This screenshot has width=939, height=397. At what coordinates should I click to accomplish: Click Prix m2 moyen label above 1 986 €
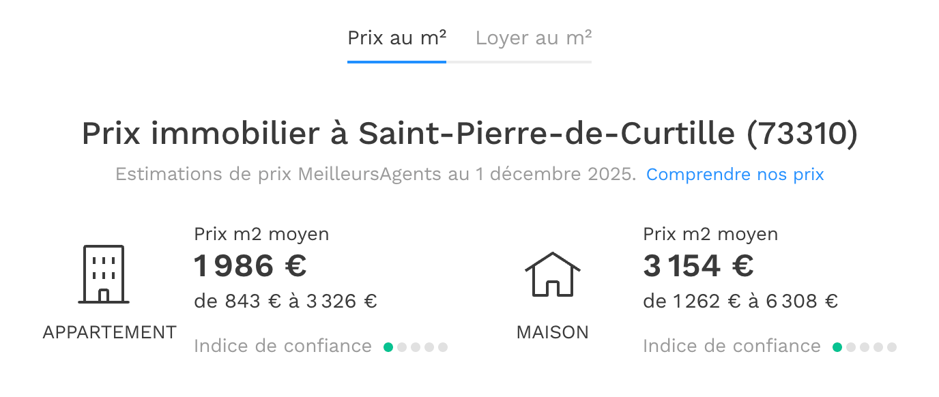click(261, 235)
